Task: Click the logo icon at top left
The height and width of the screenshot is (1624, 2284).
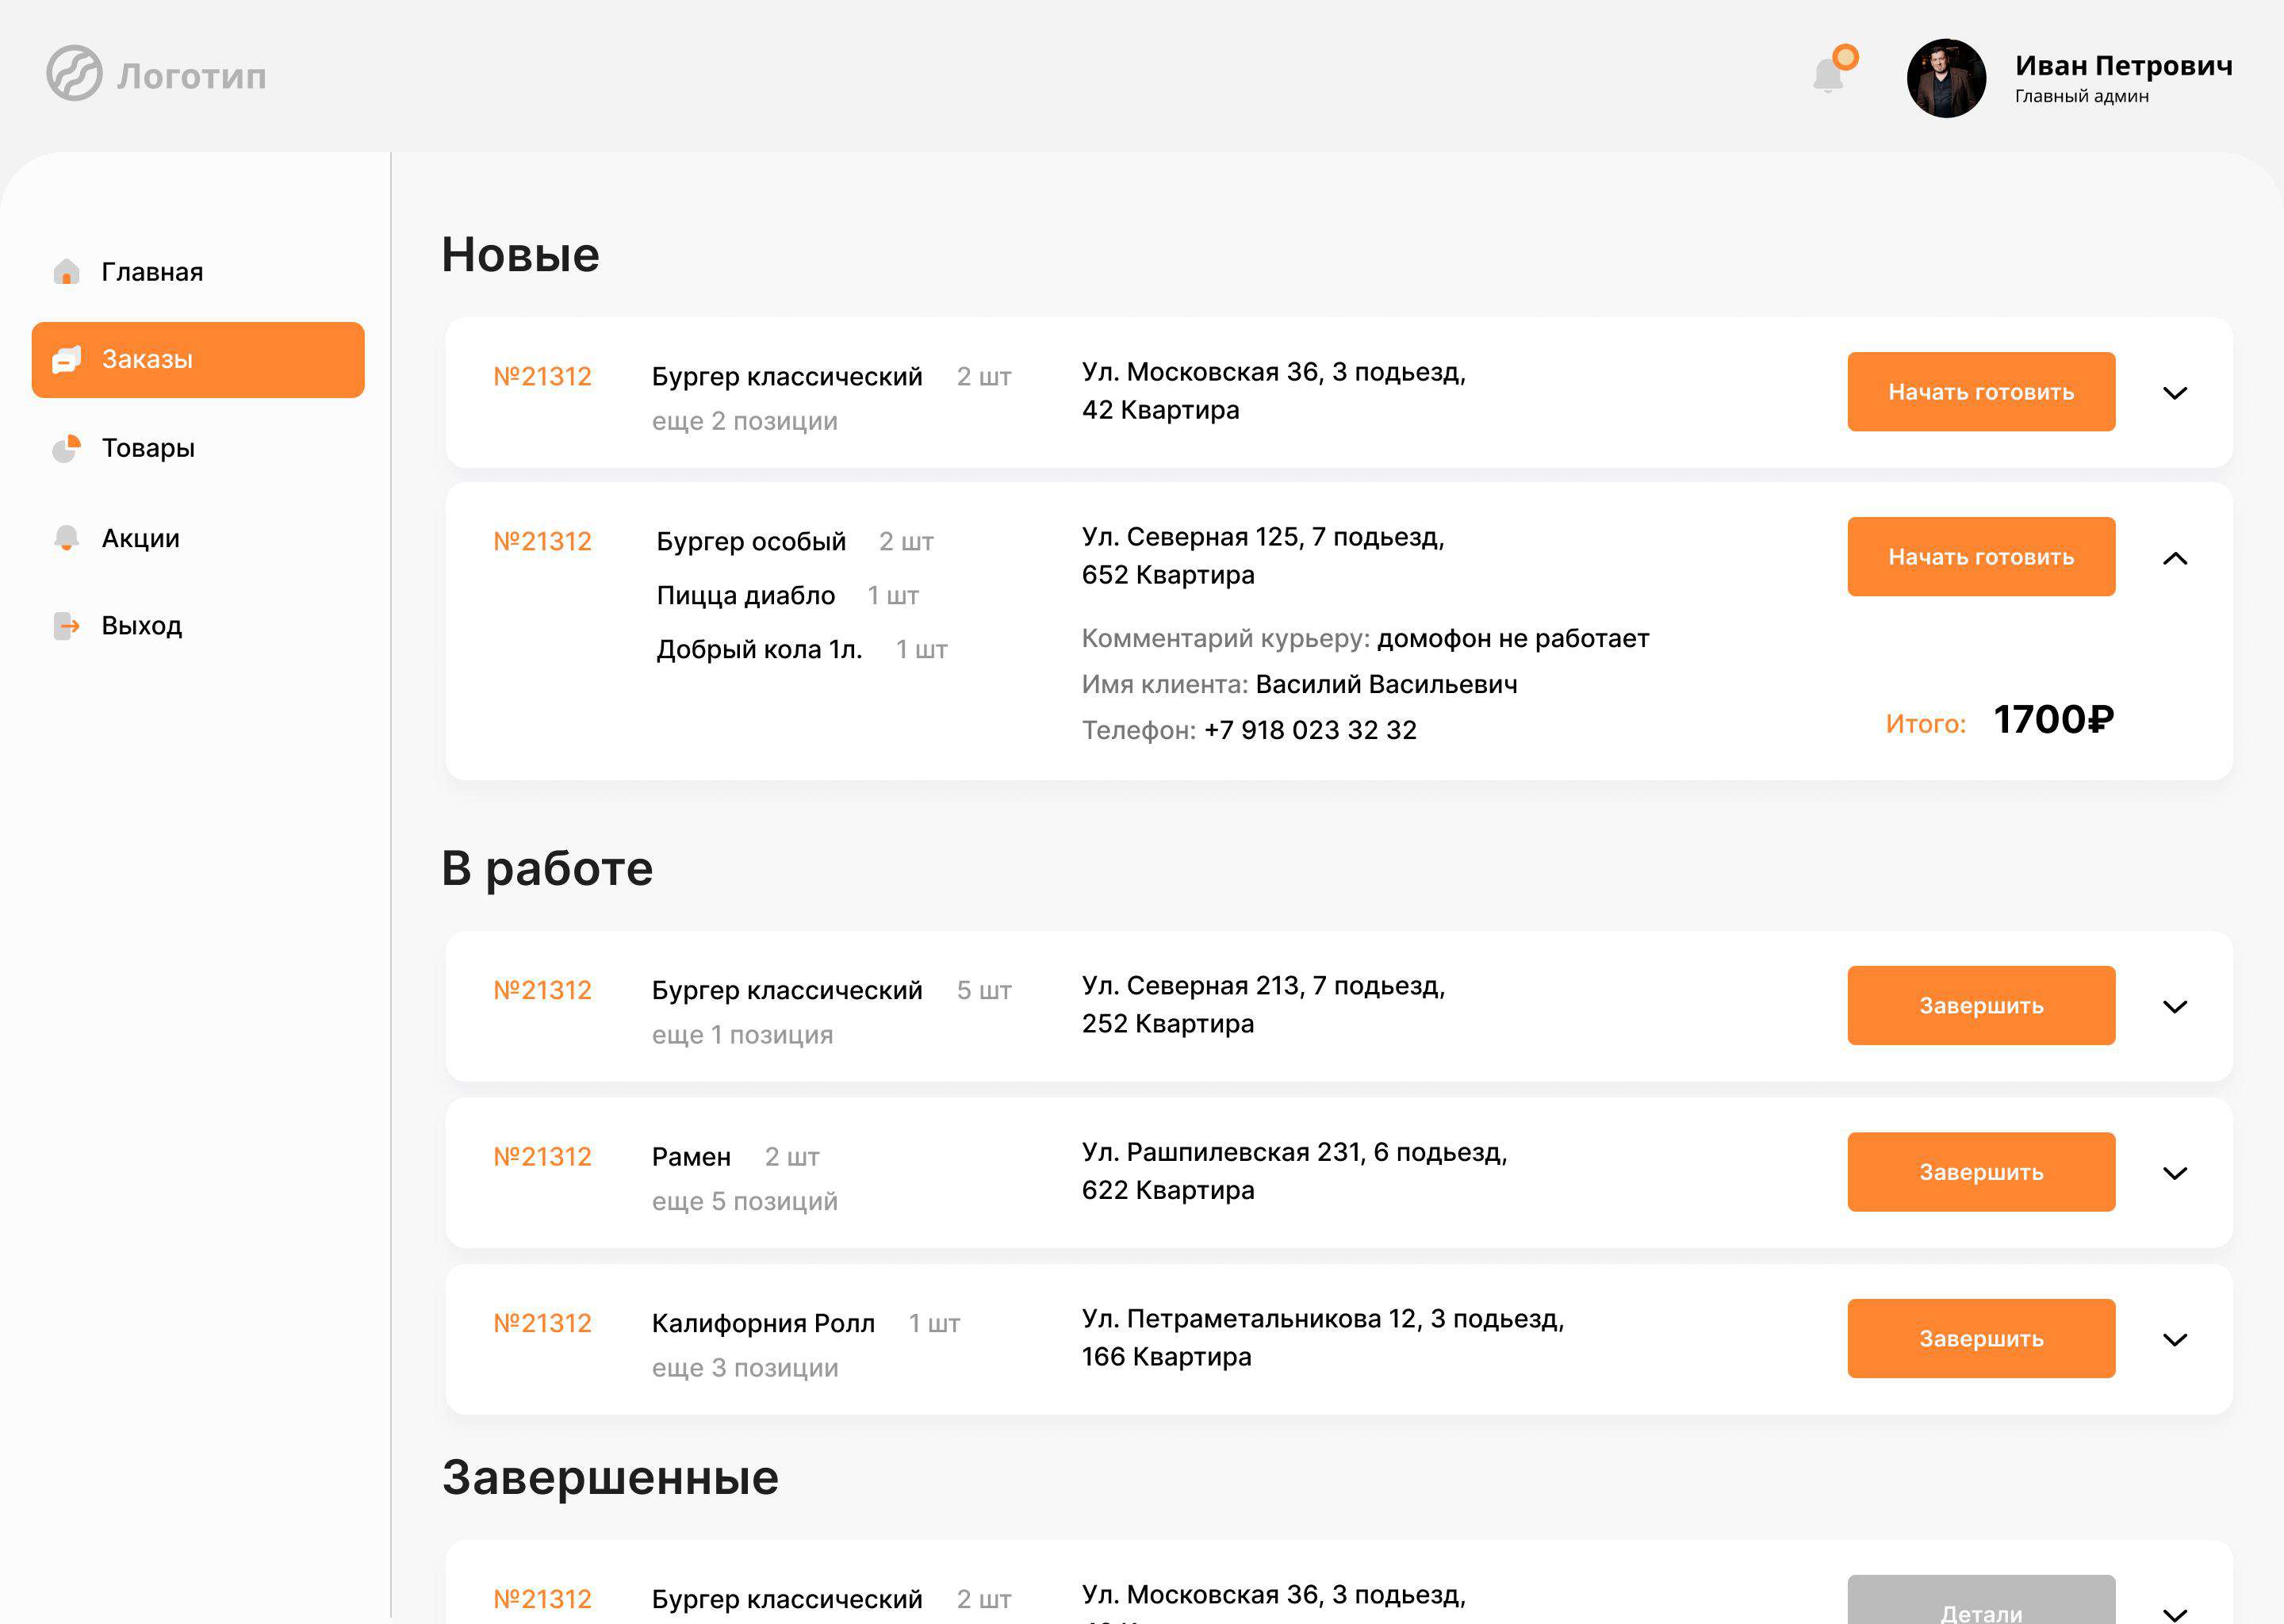Action: click(x=74, y=73)
